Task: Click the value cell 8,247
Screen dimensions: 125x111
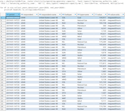Action: [101, 28]
